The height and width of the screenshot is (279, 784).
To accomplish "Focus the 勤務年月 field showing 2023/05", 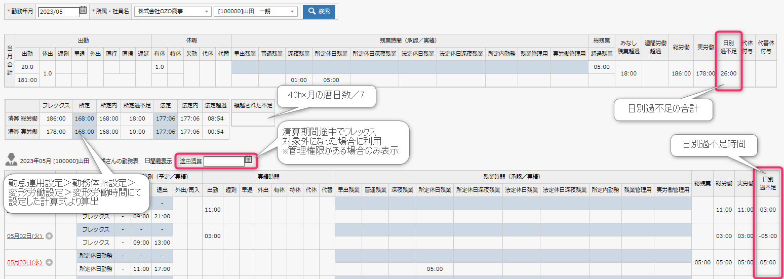I will click(x=58, y=12).
